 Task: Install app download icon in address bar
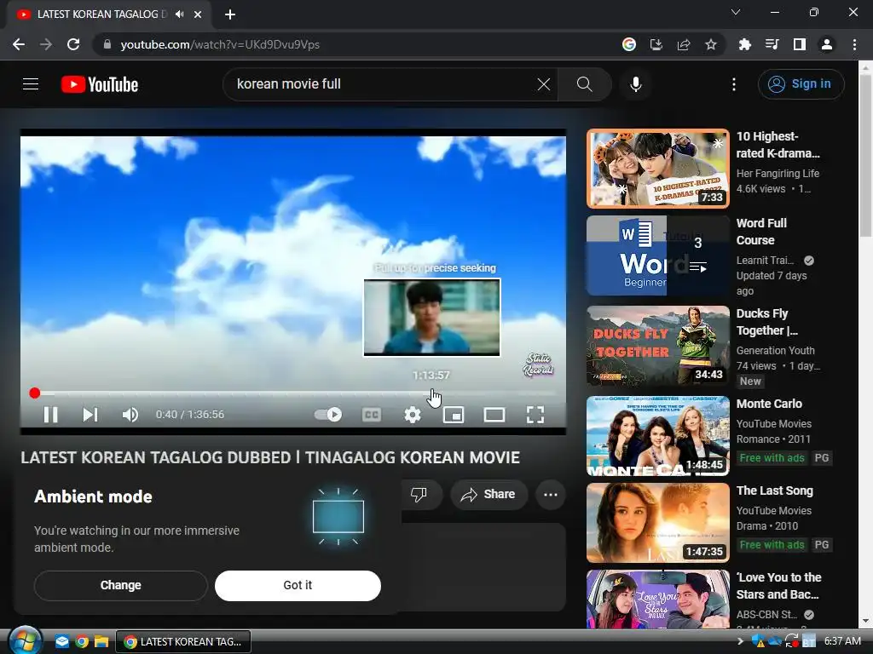pos(656,44)
